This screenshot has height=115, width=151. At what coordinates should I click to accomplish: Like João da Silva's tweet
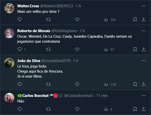pos(77,85)
